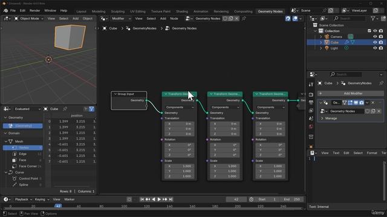This screenshot has height=217, width=387.
Task: Click the End frame field showing 250
Action: [291, 200]
